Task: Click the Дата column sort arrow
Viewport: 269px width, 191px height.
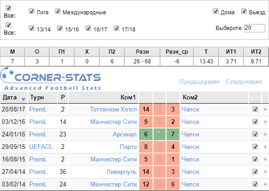Action: pyautogui.click(x=23, y=99)
